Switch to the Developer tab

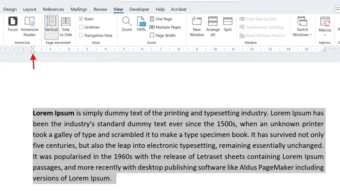(139, 9)
